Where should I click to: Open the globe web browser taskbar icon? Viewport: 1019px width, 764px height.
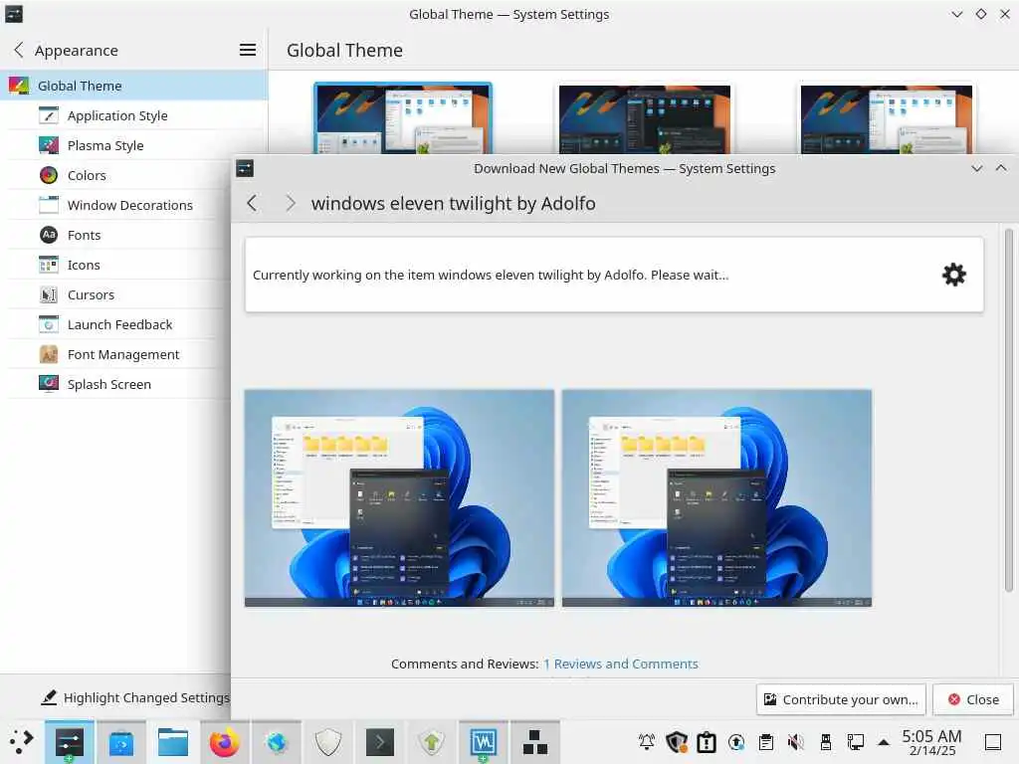pos(277,742)
